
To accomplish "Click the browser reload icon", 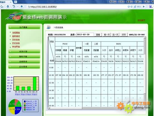I will (x=2, y=7).
